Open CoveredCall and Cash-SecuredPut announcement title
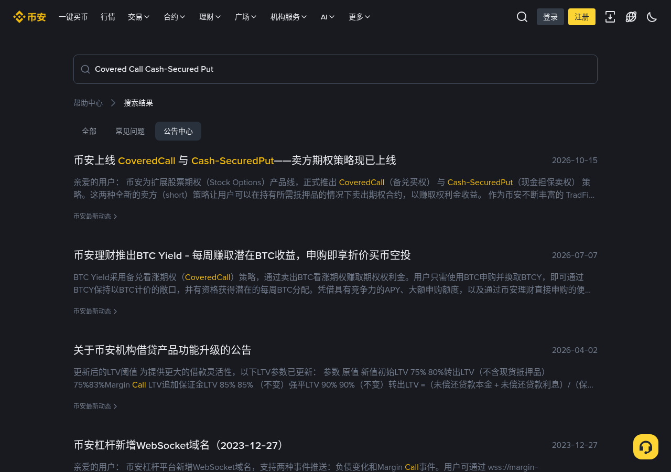The height and width of the screenshot is (472, 671). click(x=235, y=160)
